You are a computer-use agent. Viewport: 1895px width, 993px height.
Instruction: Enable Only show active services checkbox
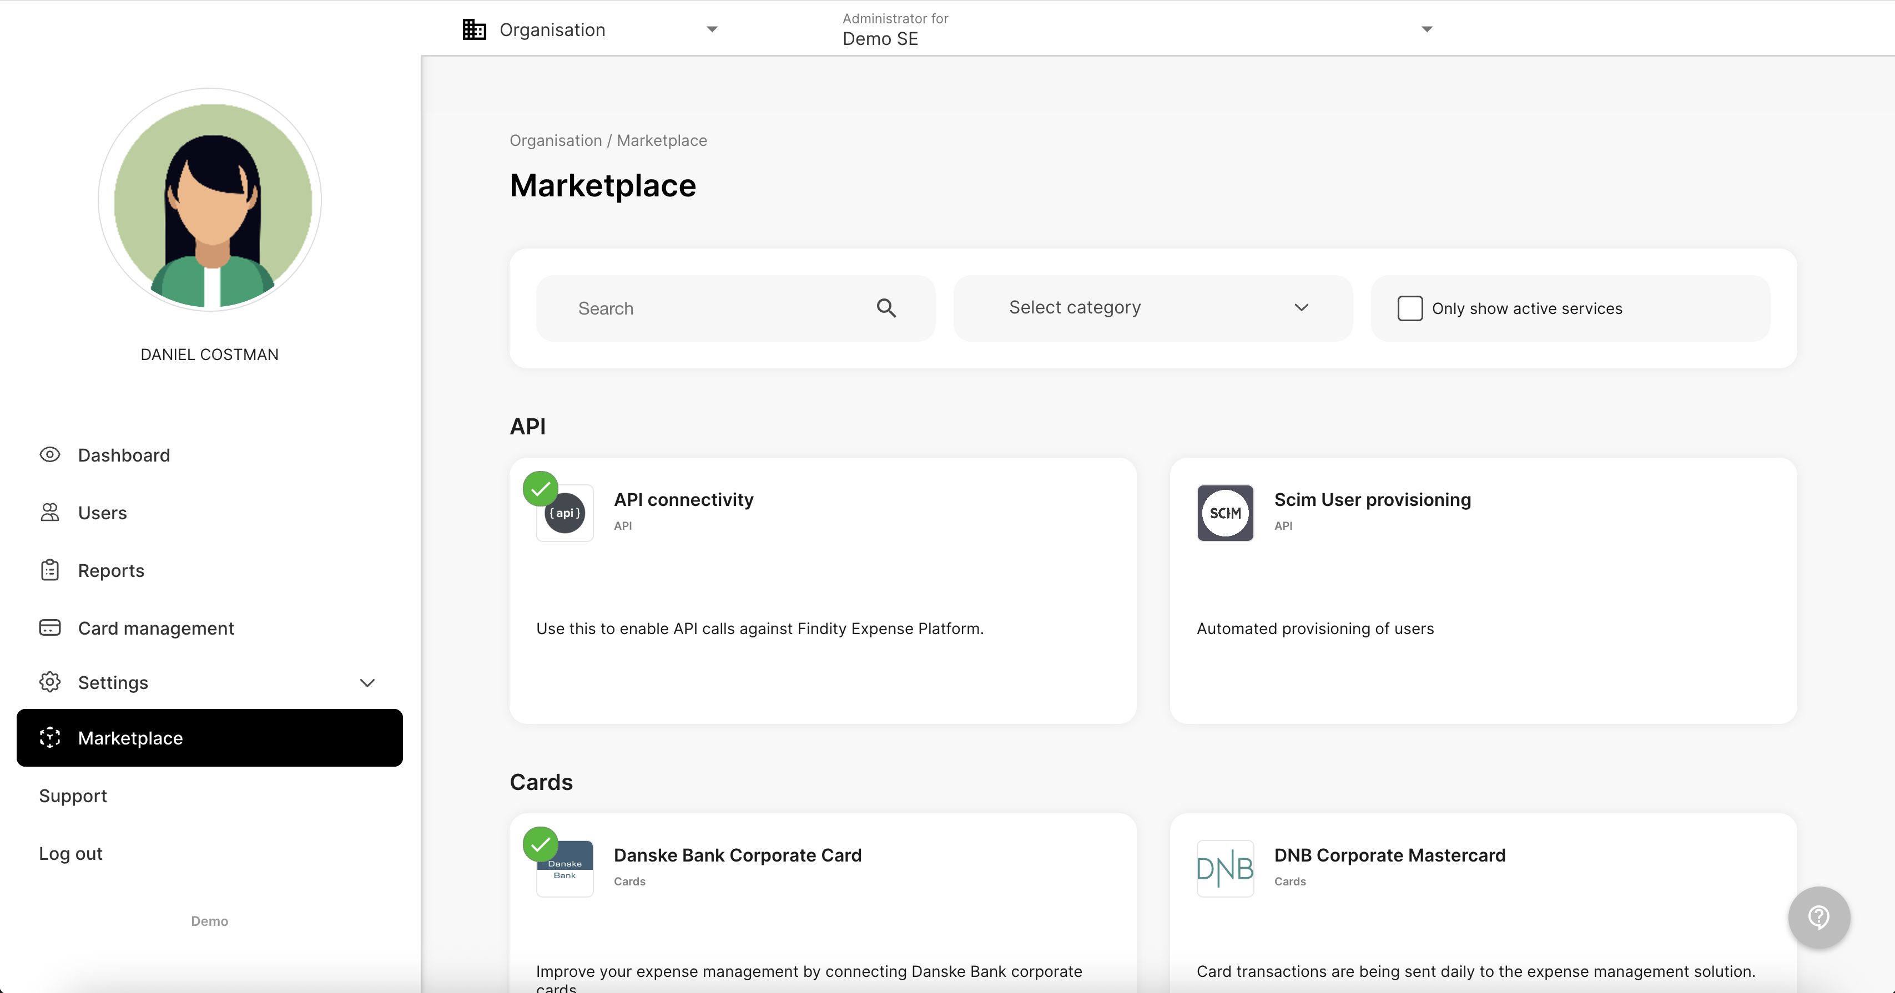click(x=1409, y=308)
